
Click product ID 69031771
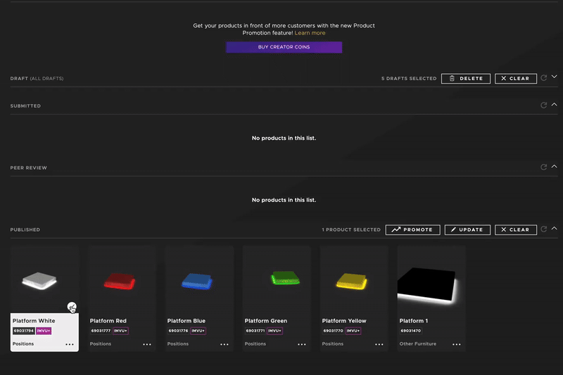coord(255,331)
